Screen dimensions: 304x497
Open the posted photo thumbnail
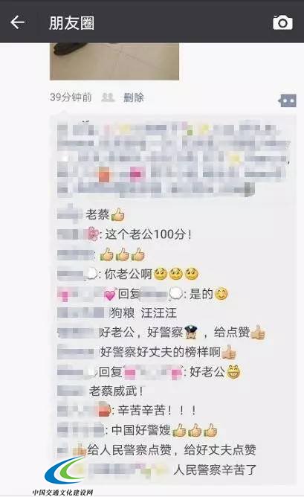point(114,62)
